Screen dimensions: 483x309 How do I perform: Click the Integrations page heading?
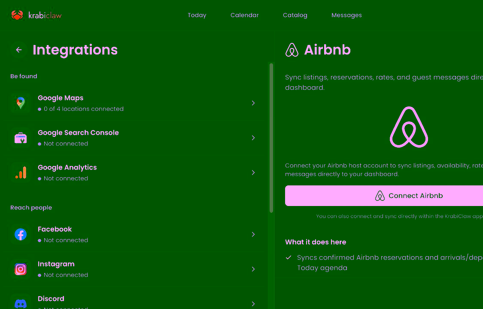click(x=75, y=50)
